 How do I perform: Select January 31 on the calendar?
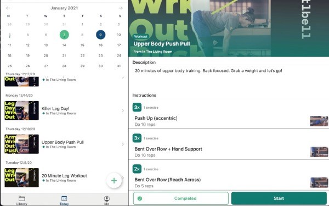coord(119,66)
